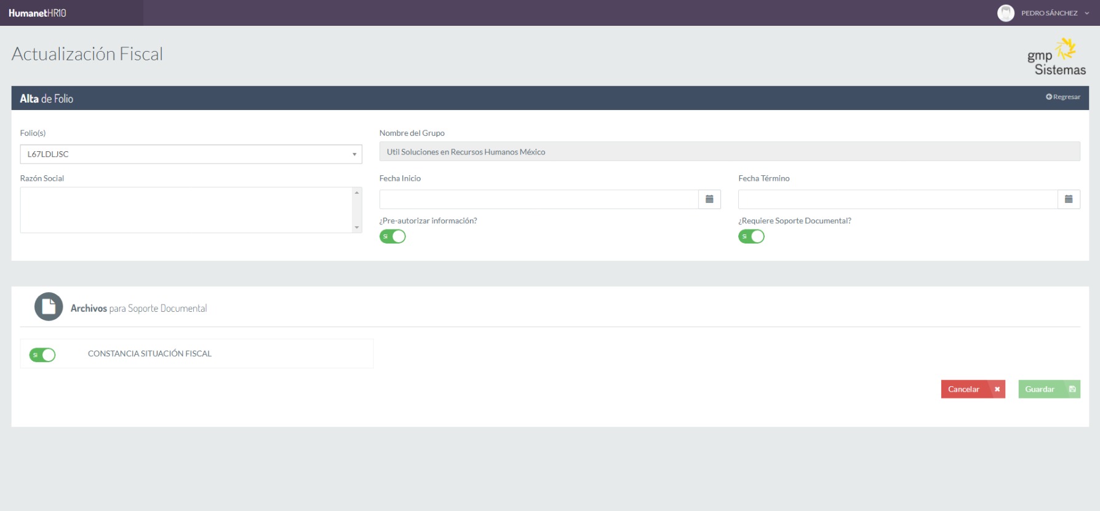The height and width of the screenshot is (511, 1100).
Task: Click the HumanetHR10 logo
Action: [x=38, y=13]
